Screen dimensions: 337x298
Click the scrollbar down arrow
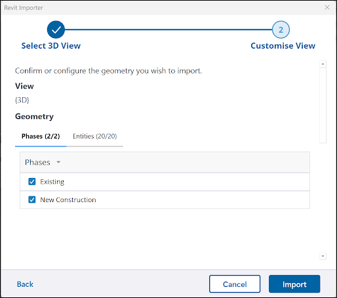(x=323, y=256)
